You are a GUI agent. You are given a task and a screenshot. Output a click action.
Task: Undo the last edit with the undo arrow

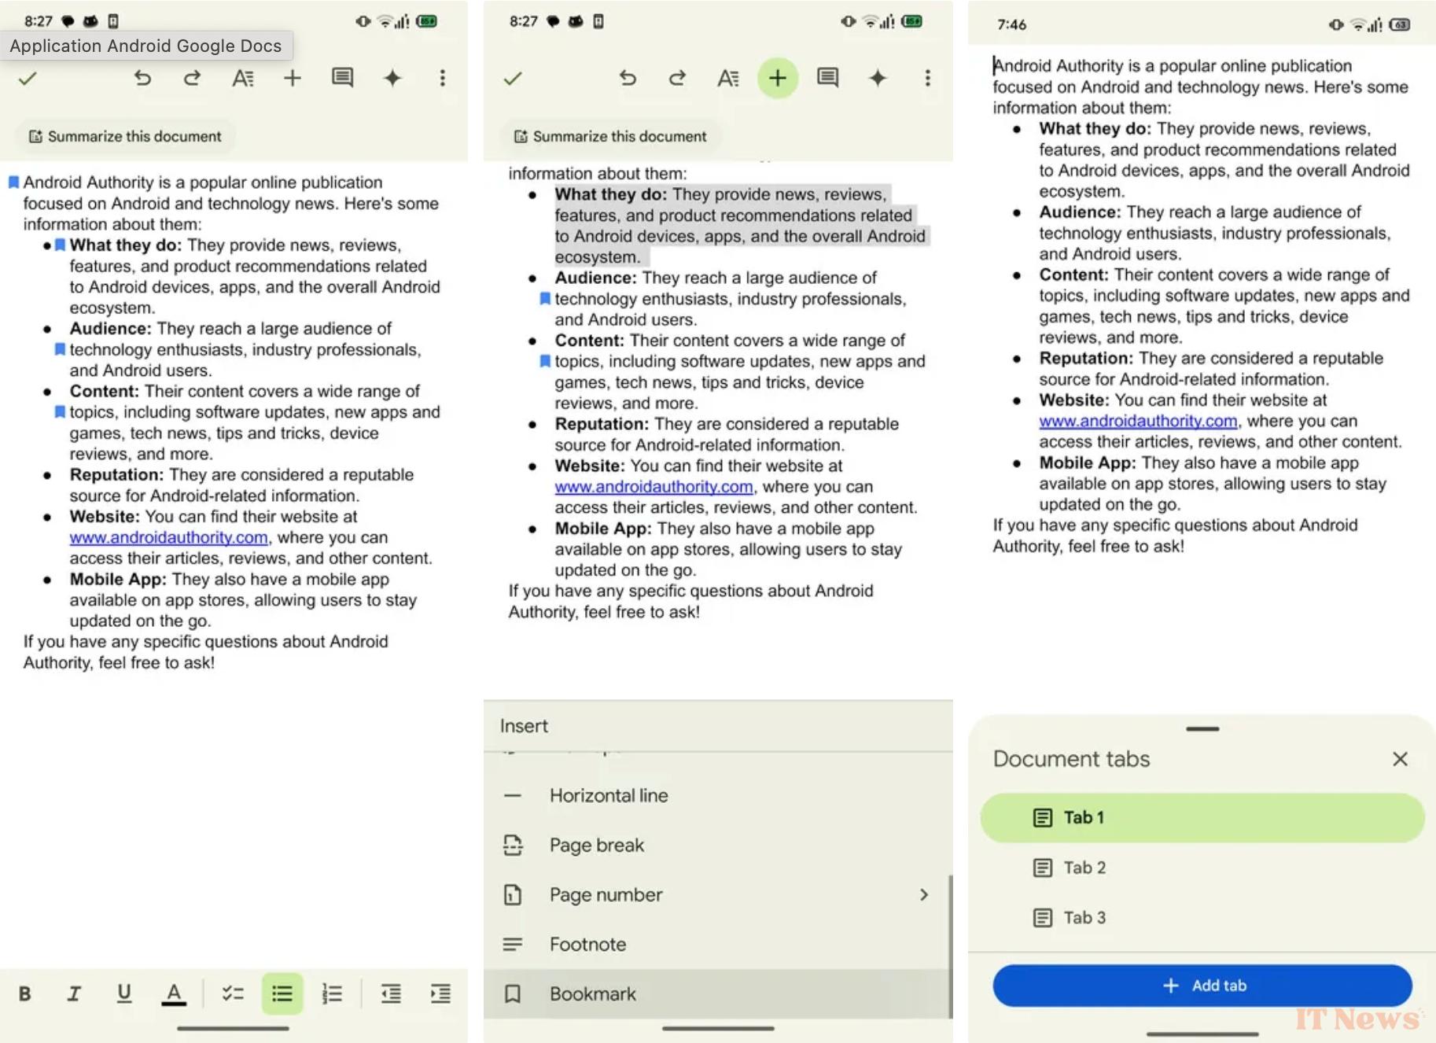click(142, 78)
